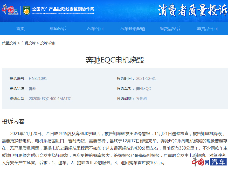228x169 pixels.
Task: Click complaint number HN821091
Action: 38,79
